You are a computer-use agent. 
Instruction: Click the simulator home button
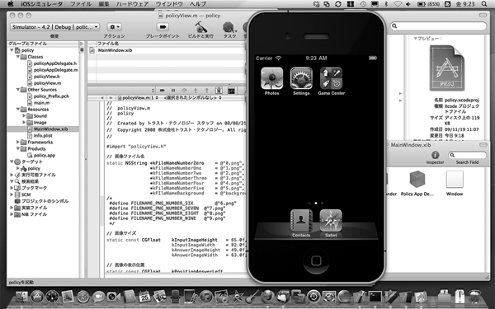tap(316, 260)
